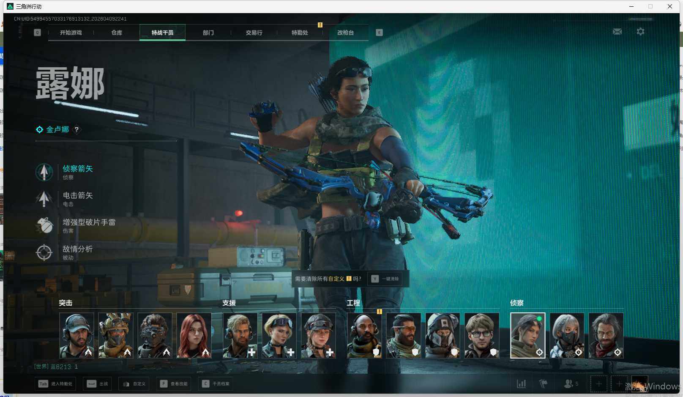
Task: Select the 增强型破片手雷 grenade icon
Action: (44, 225)
